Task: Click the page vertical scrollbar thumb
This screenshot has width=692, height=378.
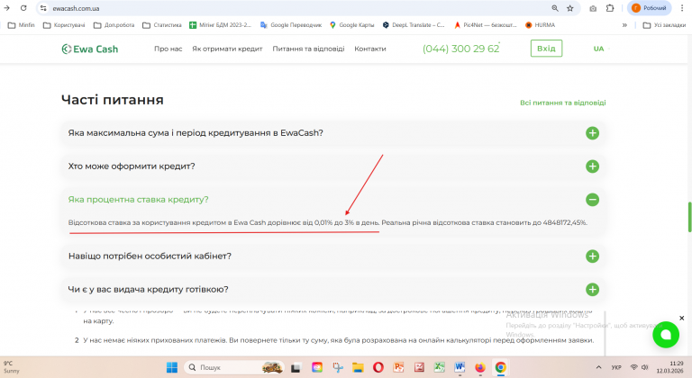Action: point(689,218)
